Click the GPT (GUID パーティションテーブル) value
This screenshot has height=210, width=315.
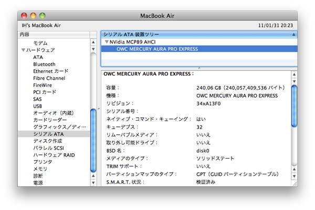click(238, 174)
